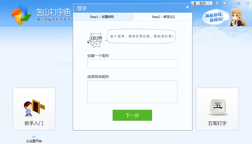Select the Step1：创建昵称 tab
Viewport: 252px width, 144px height.
pos(102,17)
